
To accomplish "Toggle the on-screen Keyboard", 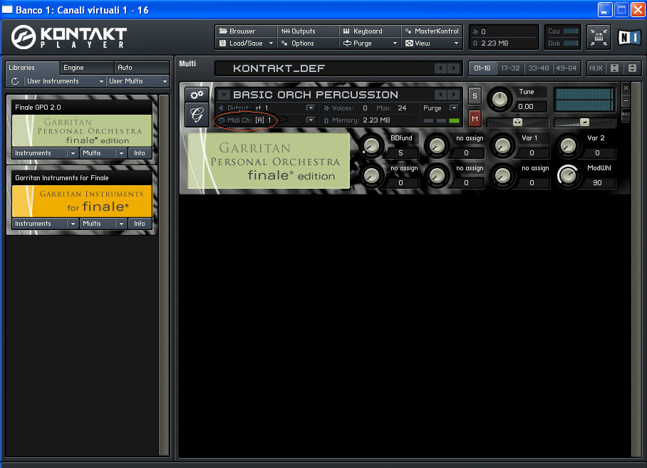I will (370, 31).
